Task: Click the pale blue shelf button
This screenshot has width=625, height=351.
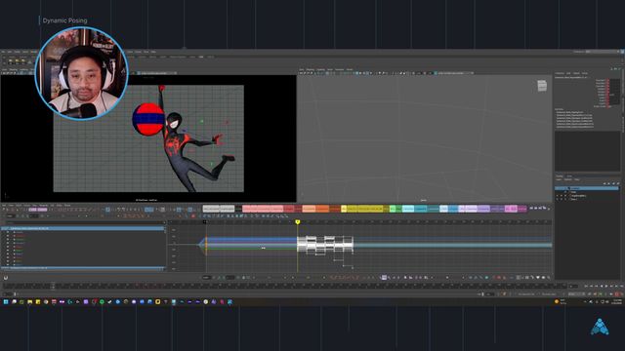Action: (x=443, y=209)
